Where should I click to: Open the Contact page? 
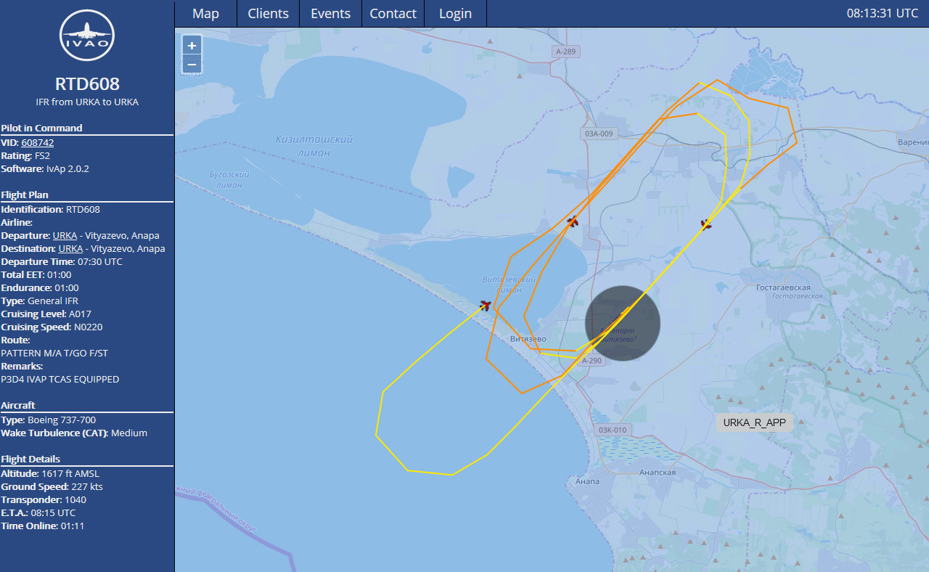click(393, 14)
